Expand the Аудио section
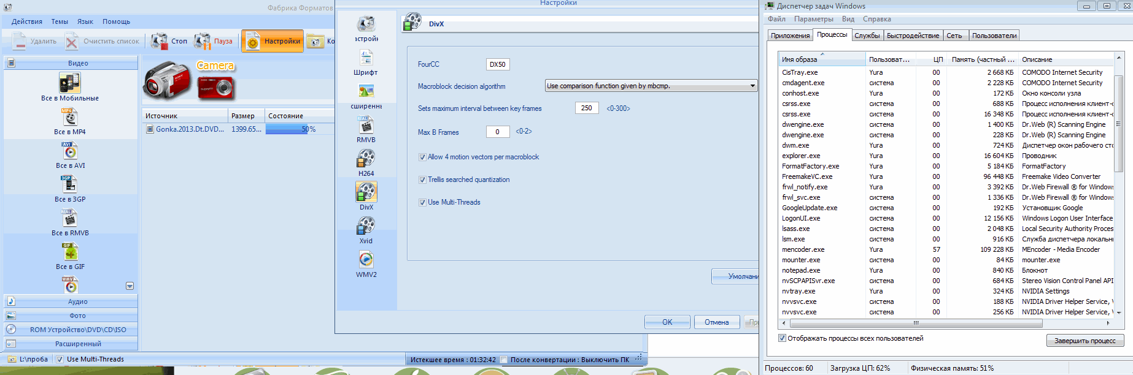The image size is (1133, 375). [x=71, y=301]
